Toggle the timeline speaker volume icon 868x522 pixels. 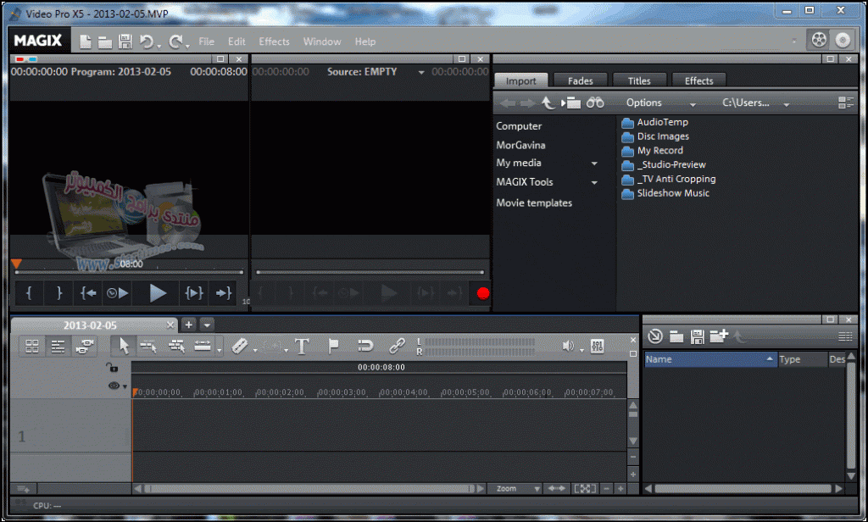(x=568, y=347)
